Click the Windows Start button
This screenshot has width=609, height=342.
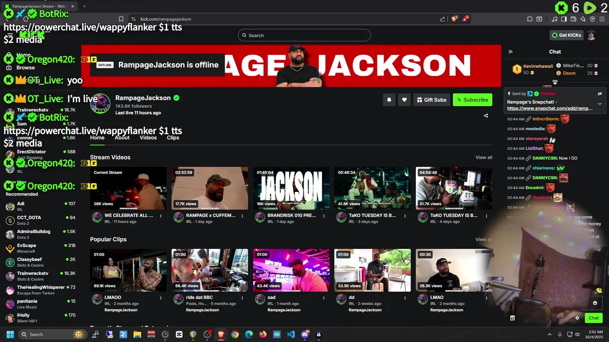pos(10,334)
